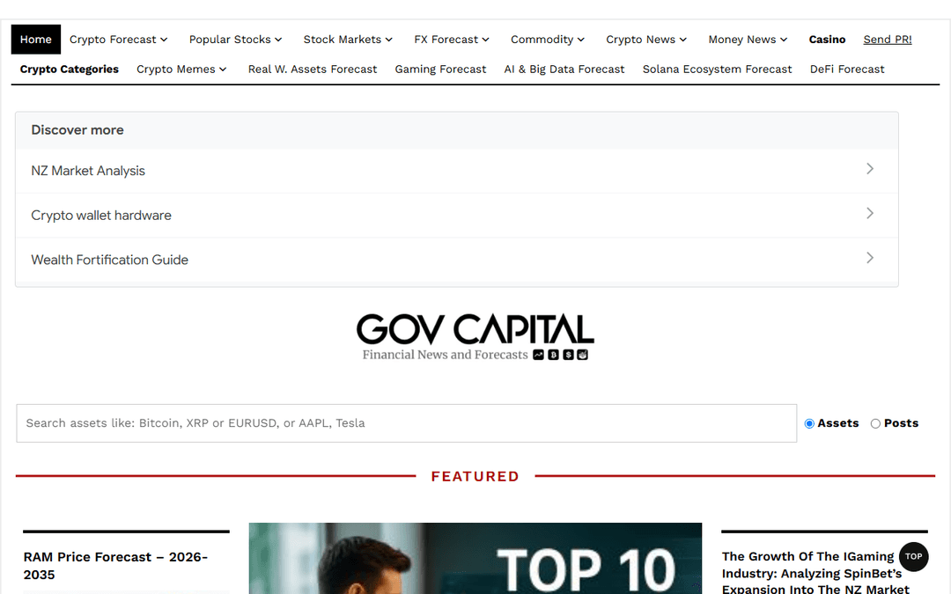951x594 pixels.
Task: Open the TOP 10 featured image
Action: 475,558
